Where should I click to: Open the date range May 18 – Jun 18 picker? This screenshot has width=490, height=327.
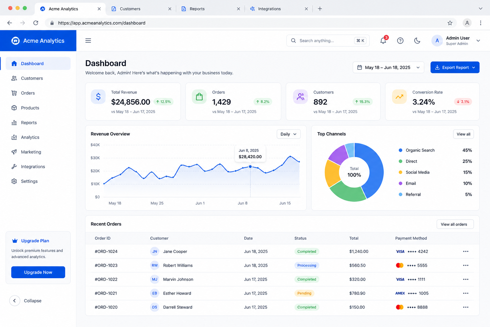pyautogui.click(x=388, y=67)
